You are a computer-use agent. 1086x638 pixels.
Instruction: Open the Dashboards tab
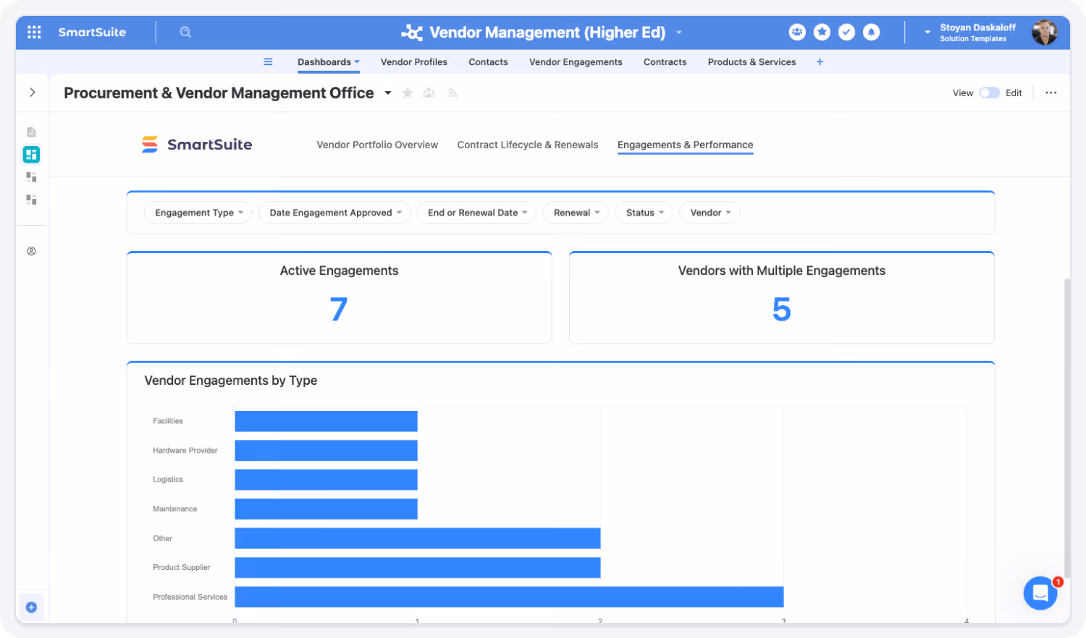coord(328,62)
